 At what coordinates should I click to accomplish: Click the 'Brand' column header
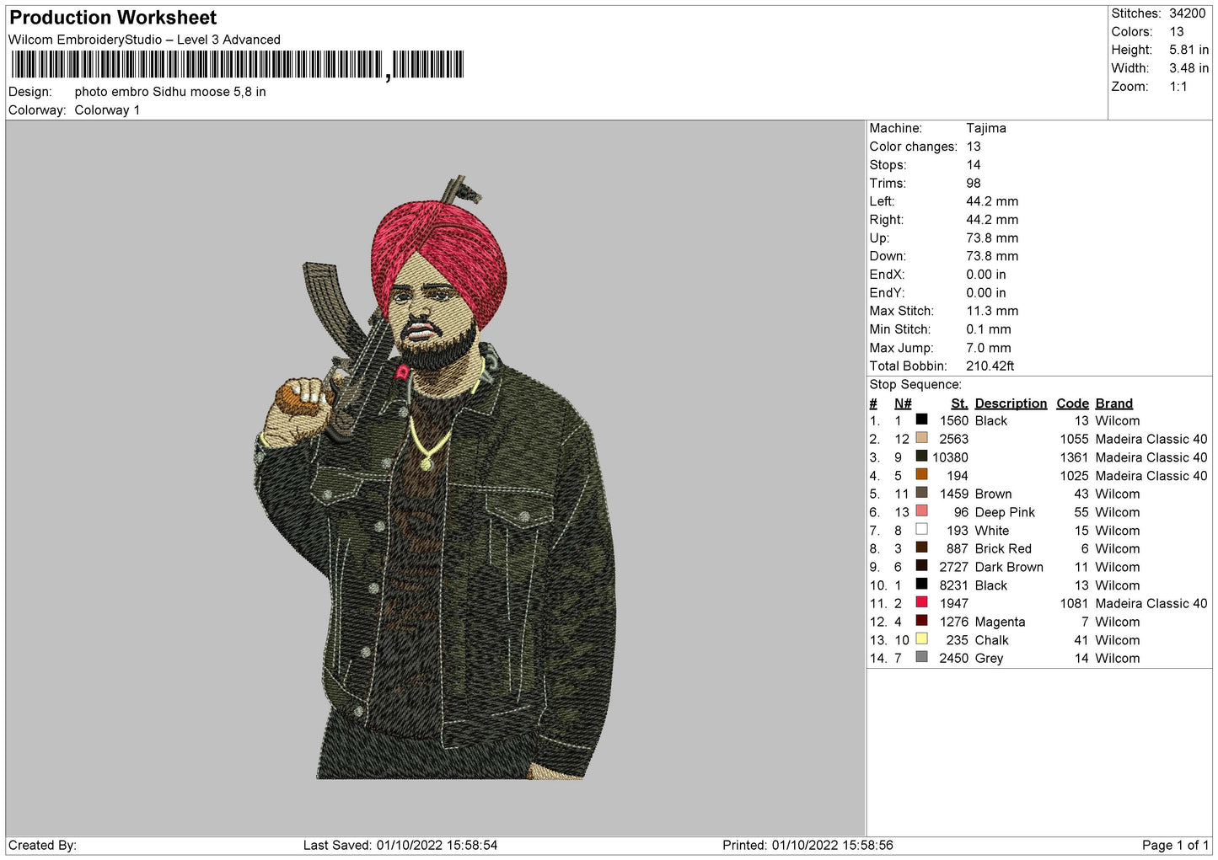pos(1114,403)
